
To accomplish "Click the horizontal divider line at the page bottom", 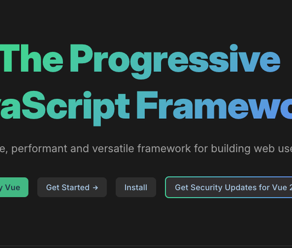I will [x=146, y=246].
